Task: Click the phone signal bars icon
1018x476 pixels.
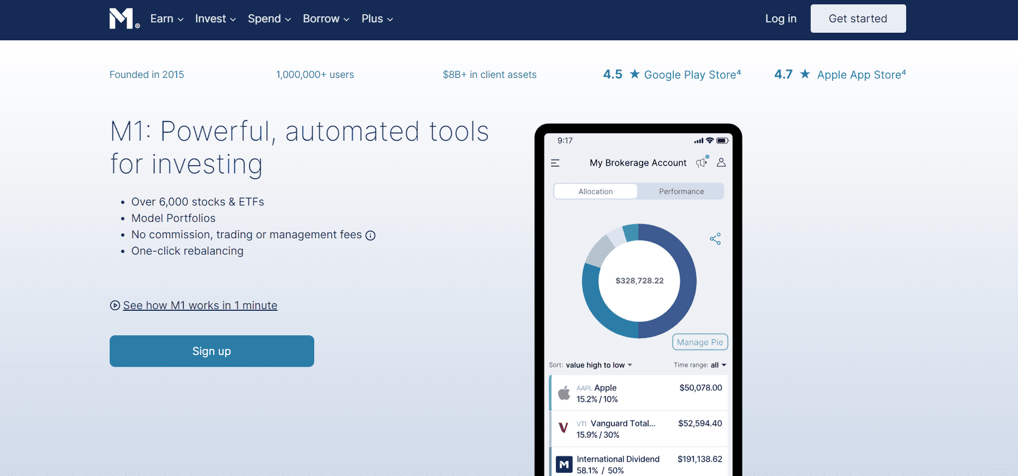Action: [699, 141]
